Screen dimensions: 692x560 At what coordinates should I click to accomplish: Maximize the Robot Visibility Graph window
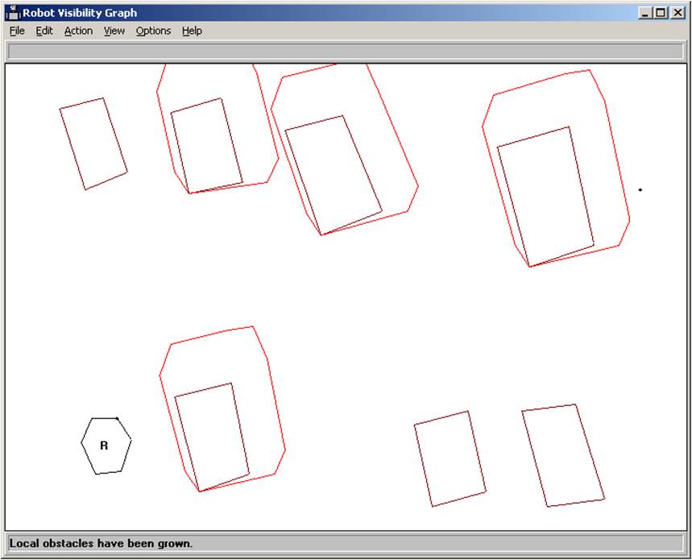pyautogui.click(x=661, y=13)
